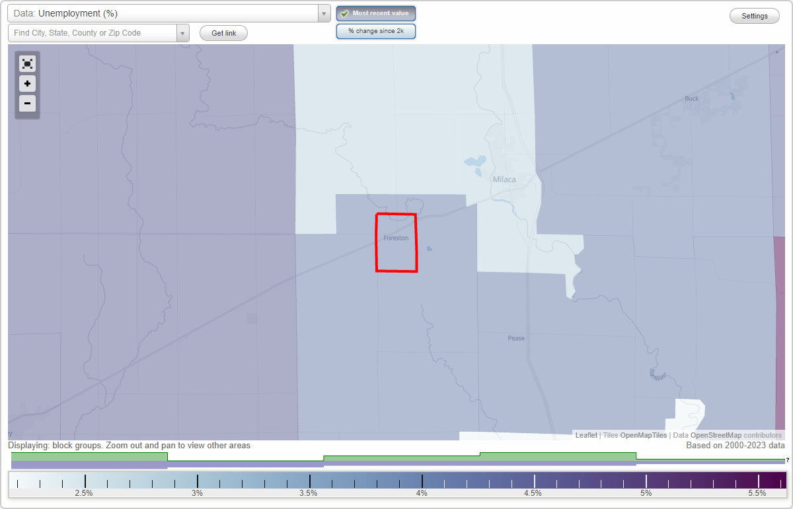Click Milaca on the map

click(x=504, y=179)
